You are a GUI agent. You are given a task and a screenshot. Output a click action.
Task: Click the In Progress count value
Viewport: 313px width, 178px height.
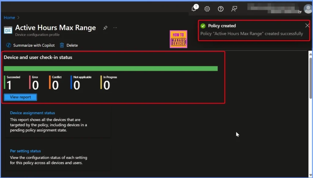(x=107, y=85)
